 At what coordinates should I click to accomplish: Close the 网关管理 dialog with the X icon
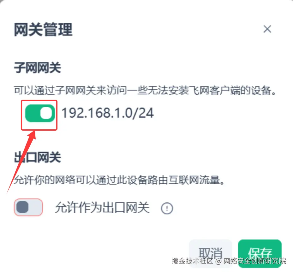pyautogui.click(x=267, y=29)
